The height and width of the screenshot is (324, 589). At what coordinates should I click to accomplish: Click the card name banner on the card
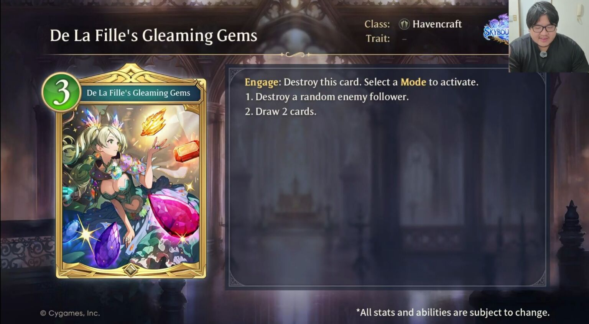point(139,93)
